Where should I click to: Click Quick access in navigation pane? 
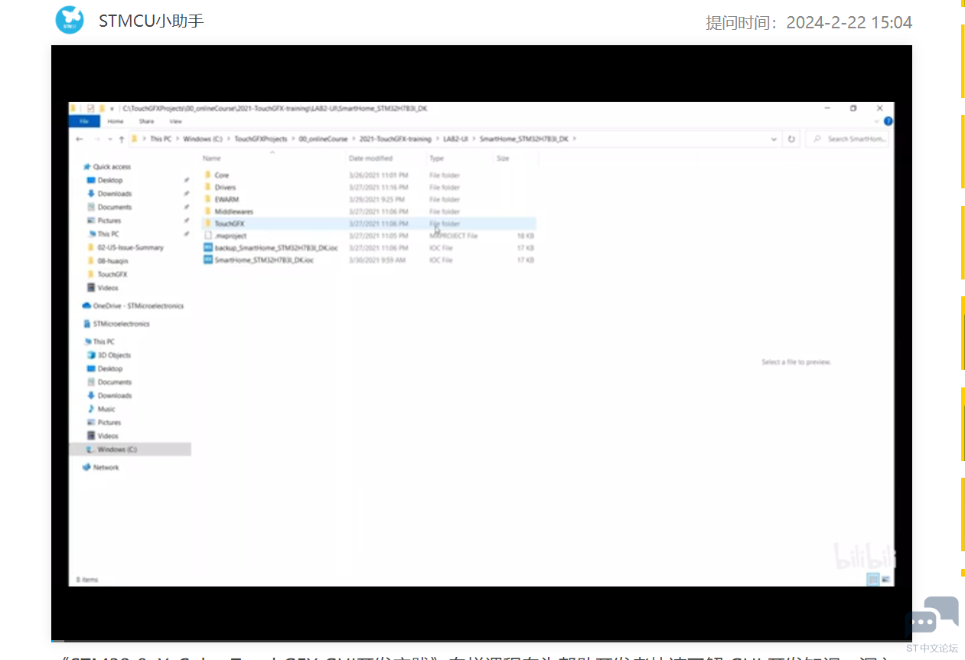pos(112,167)
